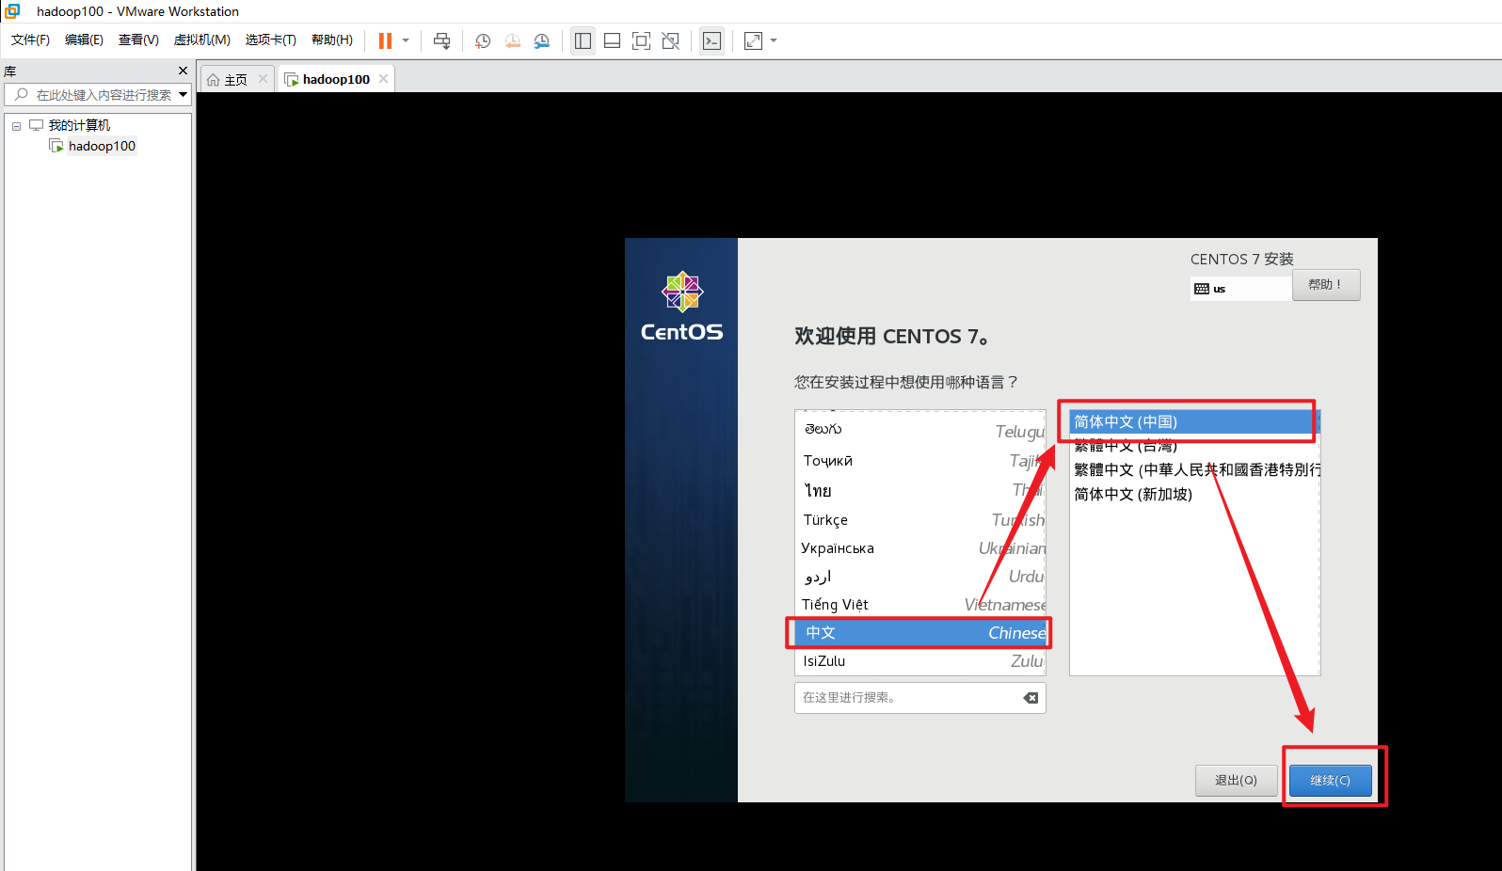Open the library search dropdown arrow

click(x=184, y=95)
